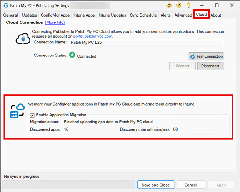Switch to the General tab
240x192 pixels.
(x=10, y=15)
